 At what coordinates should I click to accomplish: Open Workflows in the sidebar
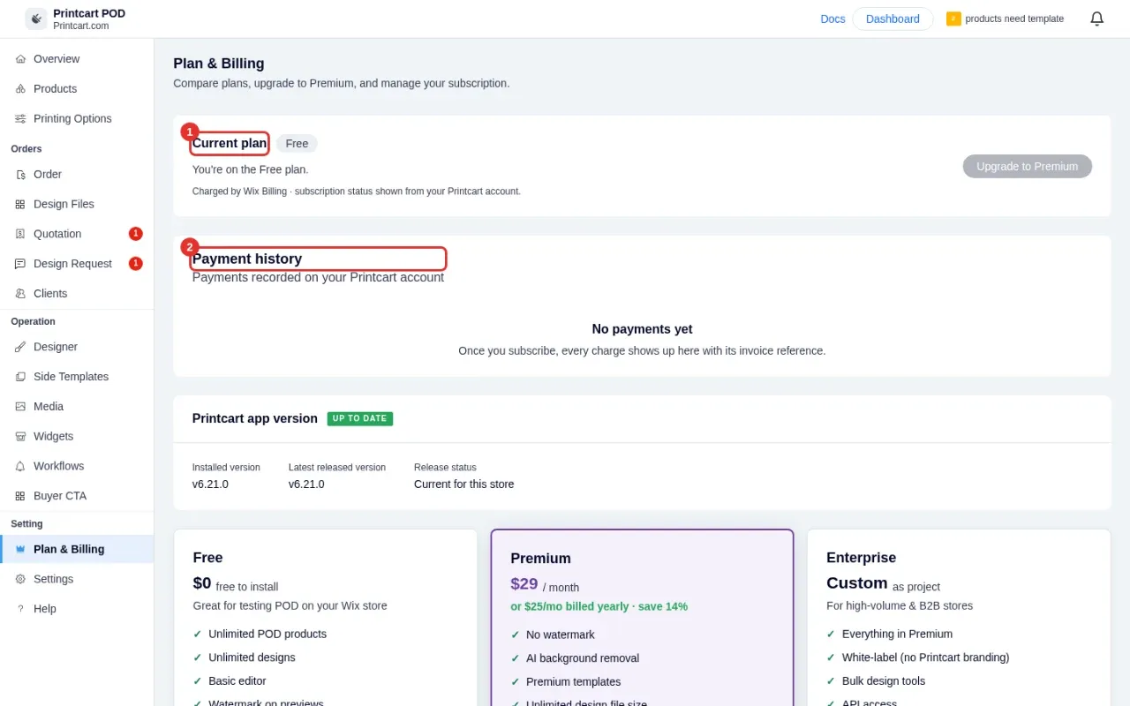tap(77, 466)
